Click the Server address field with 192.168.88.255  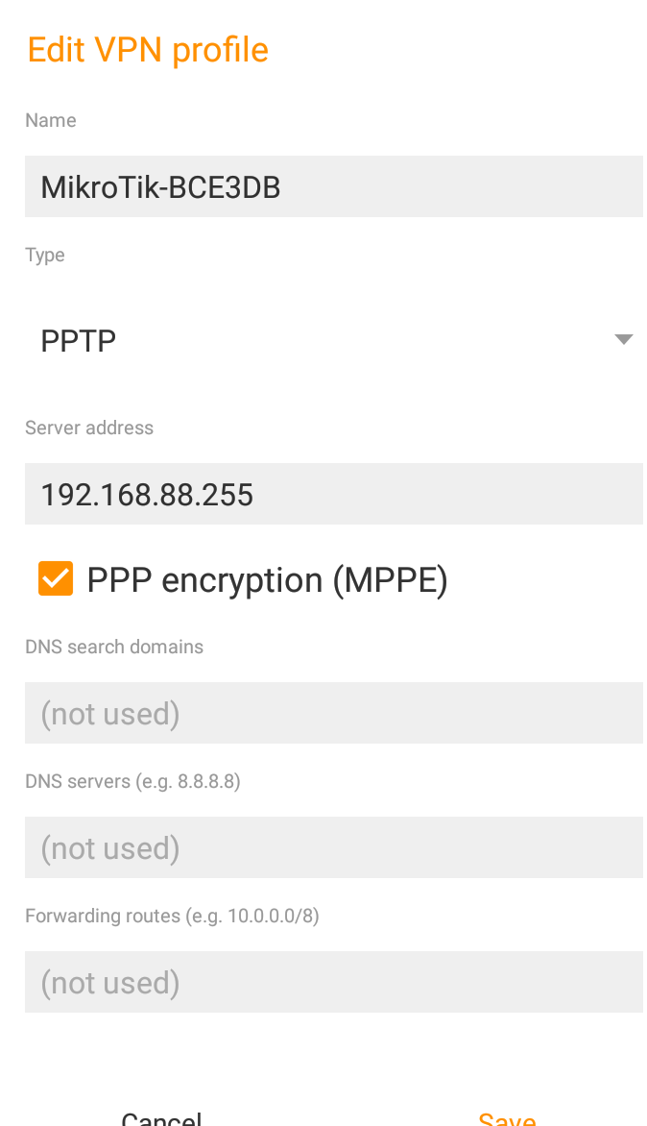click(333, 494)
